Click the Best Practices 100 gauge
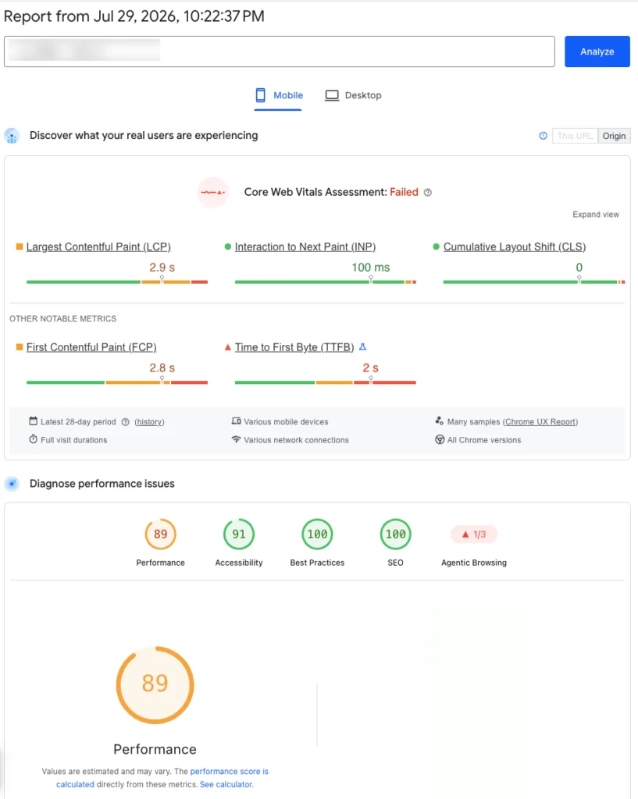638x799 pixels. point(317,534)
